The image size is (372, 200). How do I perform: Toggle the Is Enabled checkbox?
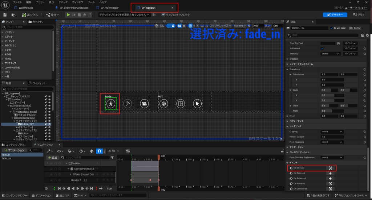[x=322, y=48]
